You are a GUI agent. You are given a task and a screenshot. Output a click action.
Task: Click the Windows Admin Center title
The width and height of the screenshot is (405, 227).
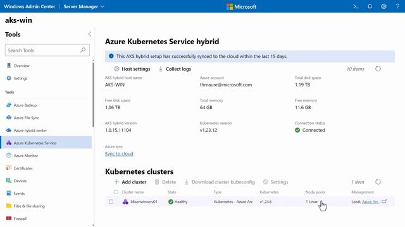(x=30, y=6)
